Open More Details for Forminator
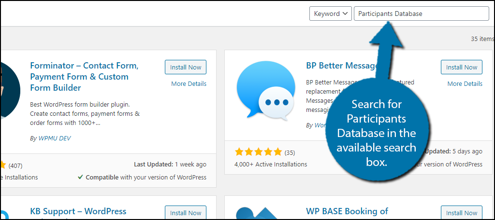The width and height of the screenshot is (495, 220). [x=189, y=83]
